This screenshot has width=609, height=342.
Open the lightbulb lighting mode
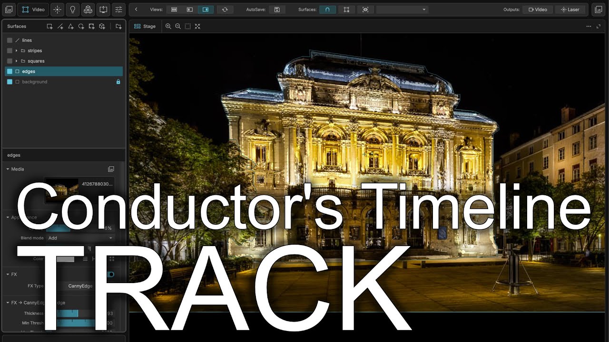click(72, 9)
